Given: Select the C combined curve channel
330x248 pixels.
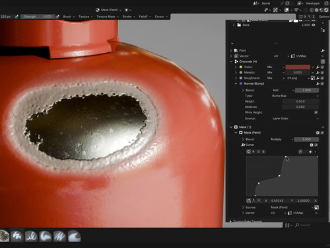Looking at the screenshot, I should (249, 151).
